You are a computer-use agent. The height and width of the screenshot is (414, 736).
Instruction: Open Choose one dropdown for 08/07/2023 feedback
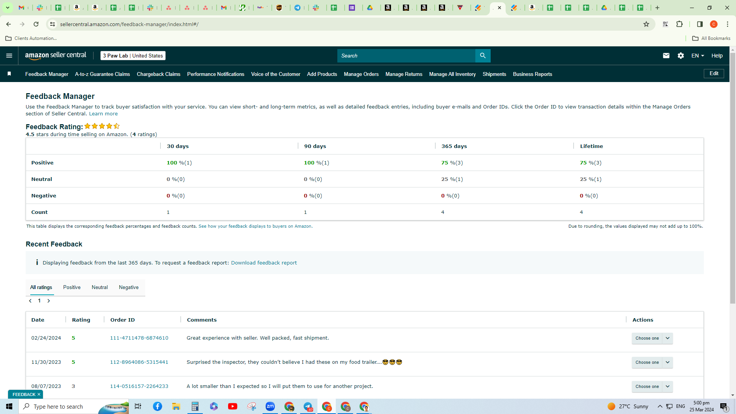pyautogui.click(x=652, y=386)
